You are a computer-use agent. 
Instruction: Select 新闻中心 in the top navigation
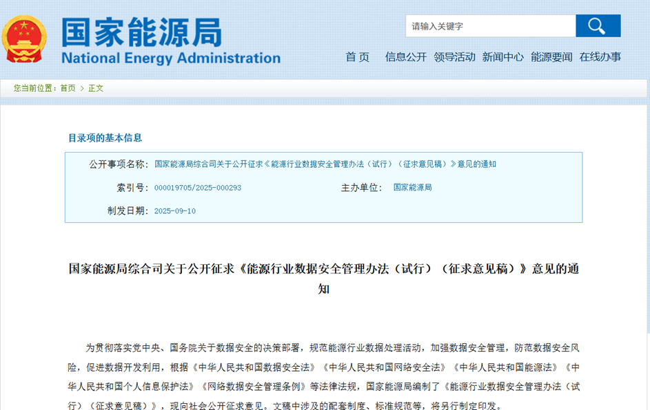coord(502,57)
